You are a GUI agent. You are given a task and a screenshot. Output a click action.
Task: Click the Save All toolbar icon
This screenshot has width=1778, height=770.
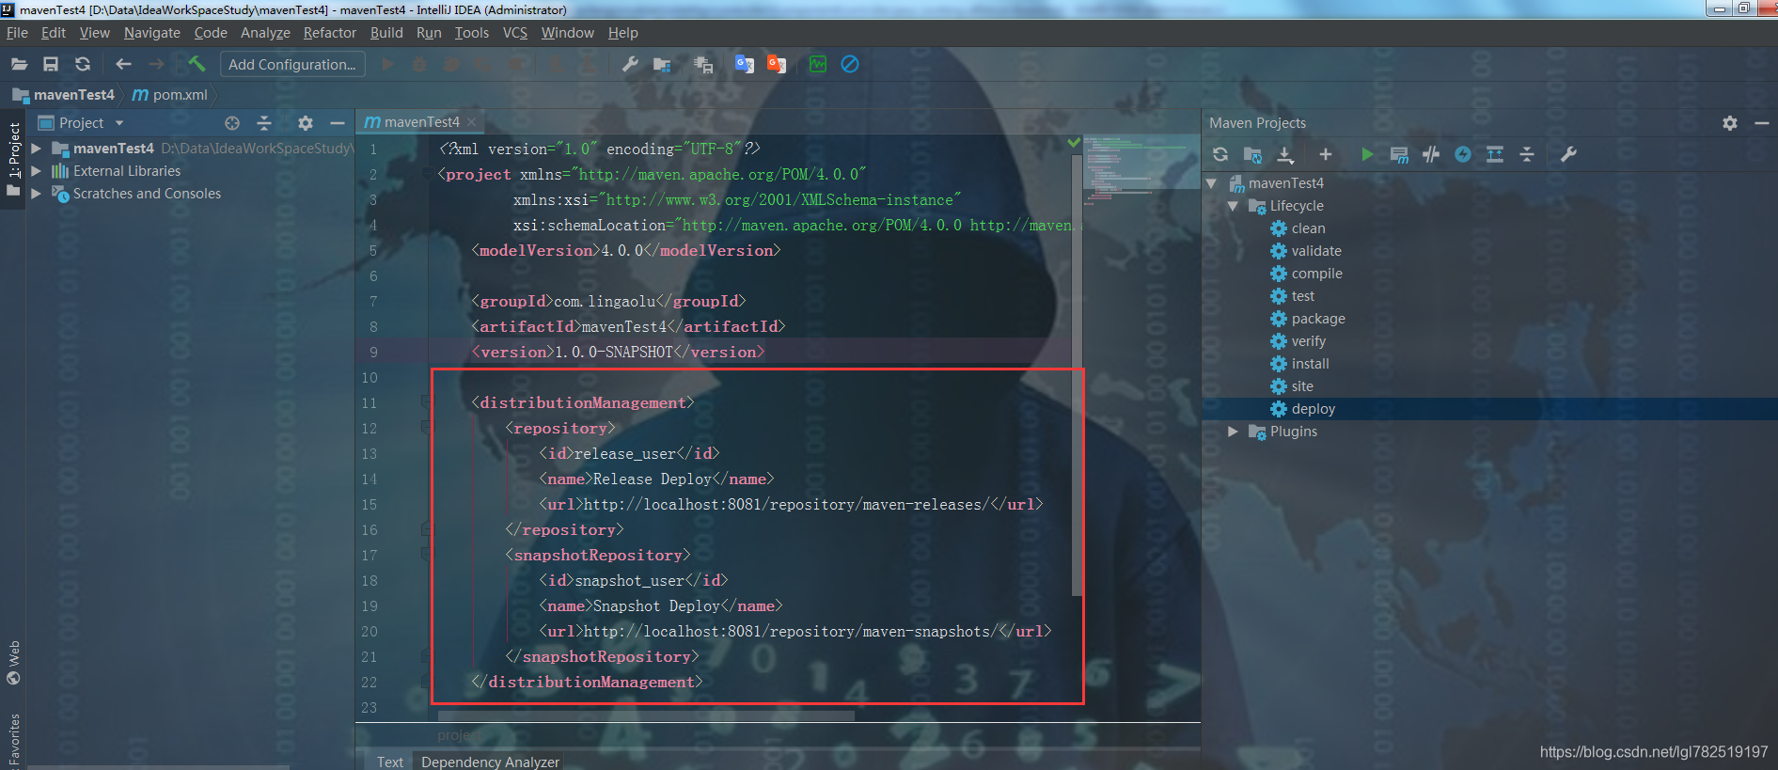pyautogui.click(x=51, y=64)
